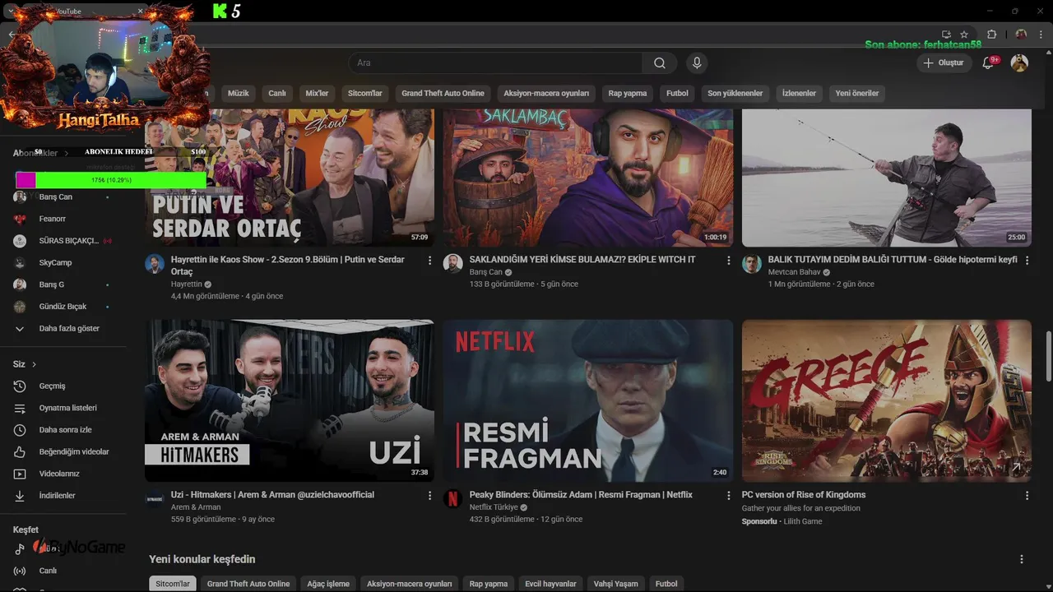Open options for Yeni konular keşfedin section
Viewport: 1053px width, 592px height.
(1022, 559)
